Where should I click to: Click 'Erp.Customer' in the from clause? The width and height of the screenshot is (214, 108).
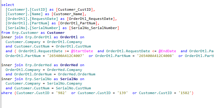(x=25, y=33)
